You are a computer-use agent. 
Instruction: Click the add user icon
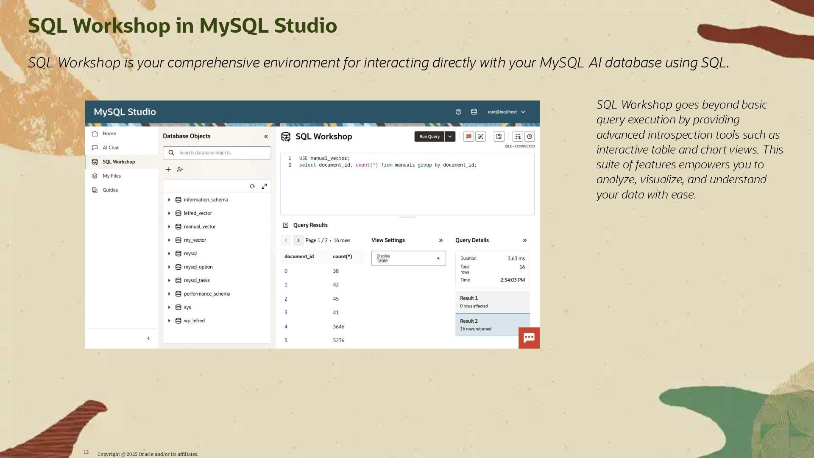180,170
